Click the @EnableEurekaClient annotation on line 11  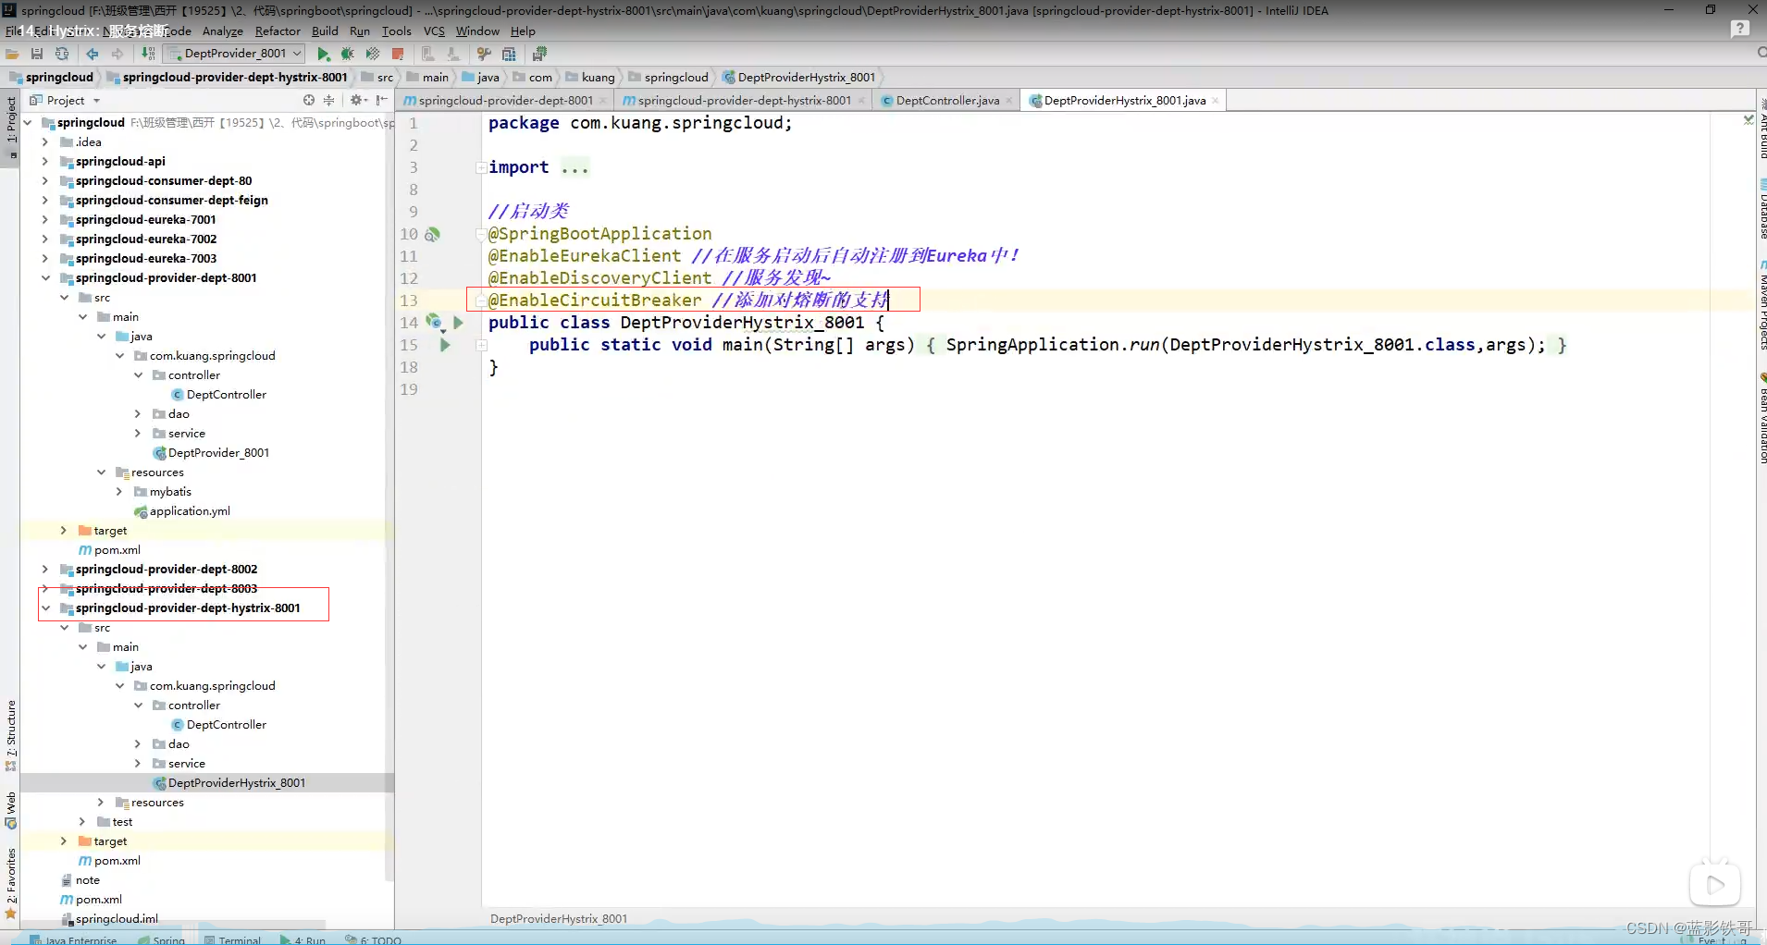point(585,256)
